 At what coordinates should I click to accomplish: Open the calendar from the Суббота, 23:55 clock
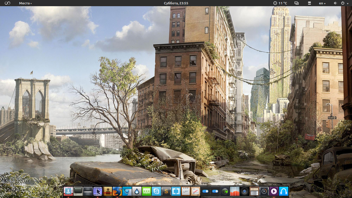[176, 3]
